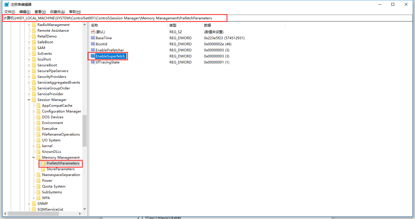Click the Session Manager folder icon
Image resolution: width=415 pixels, height=219 pixels.
coord(34,100)
